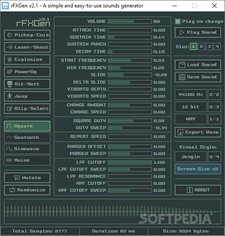The width and height of the screenshot is (225, 236).
Task: Generate a Laser/Shoot sound
Action: (27, 47)
